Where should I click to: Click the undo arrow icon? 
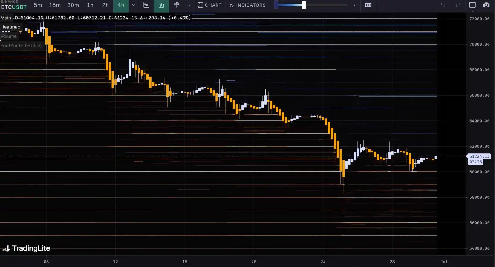[x=443, y=5]
